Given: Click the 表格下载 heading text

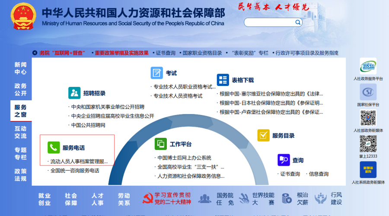Looking at the screenshot, I should click(x=242, y=80).
